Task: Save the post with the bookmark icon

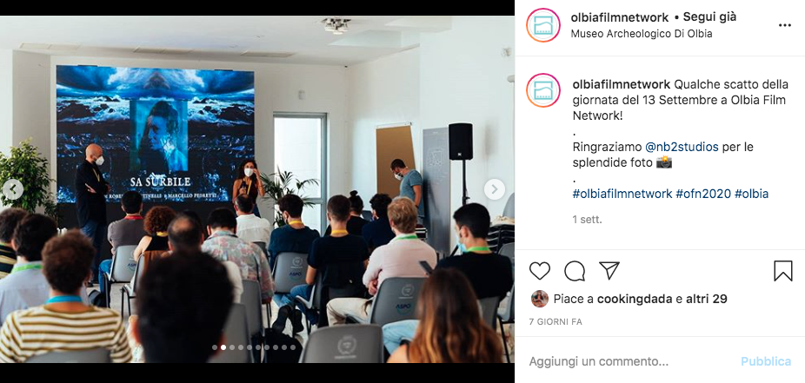Action: [783, 271]
